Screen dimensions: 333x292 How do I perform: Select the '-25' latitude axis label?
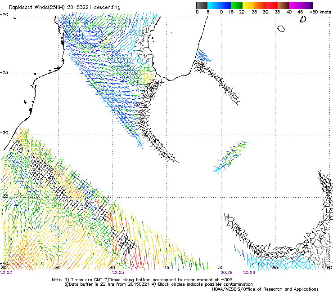[x=4, y=73]
